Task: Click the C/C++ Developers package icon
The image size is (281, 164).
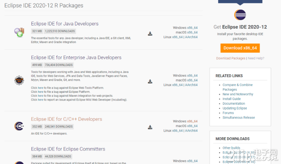Action: pos(19,126)
